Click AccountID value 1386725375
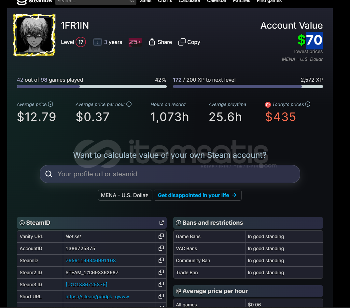 click(80, 248)
